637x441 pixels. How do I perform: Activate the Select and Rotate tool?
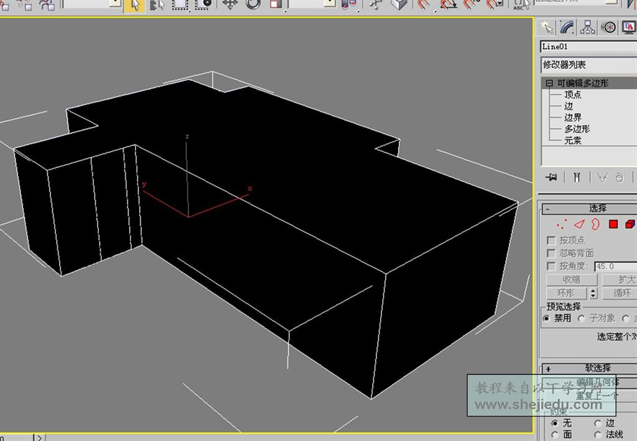(x=253, y=4)
